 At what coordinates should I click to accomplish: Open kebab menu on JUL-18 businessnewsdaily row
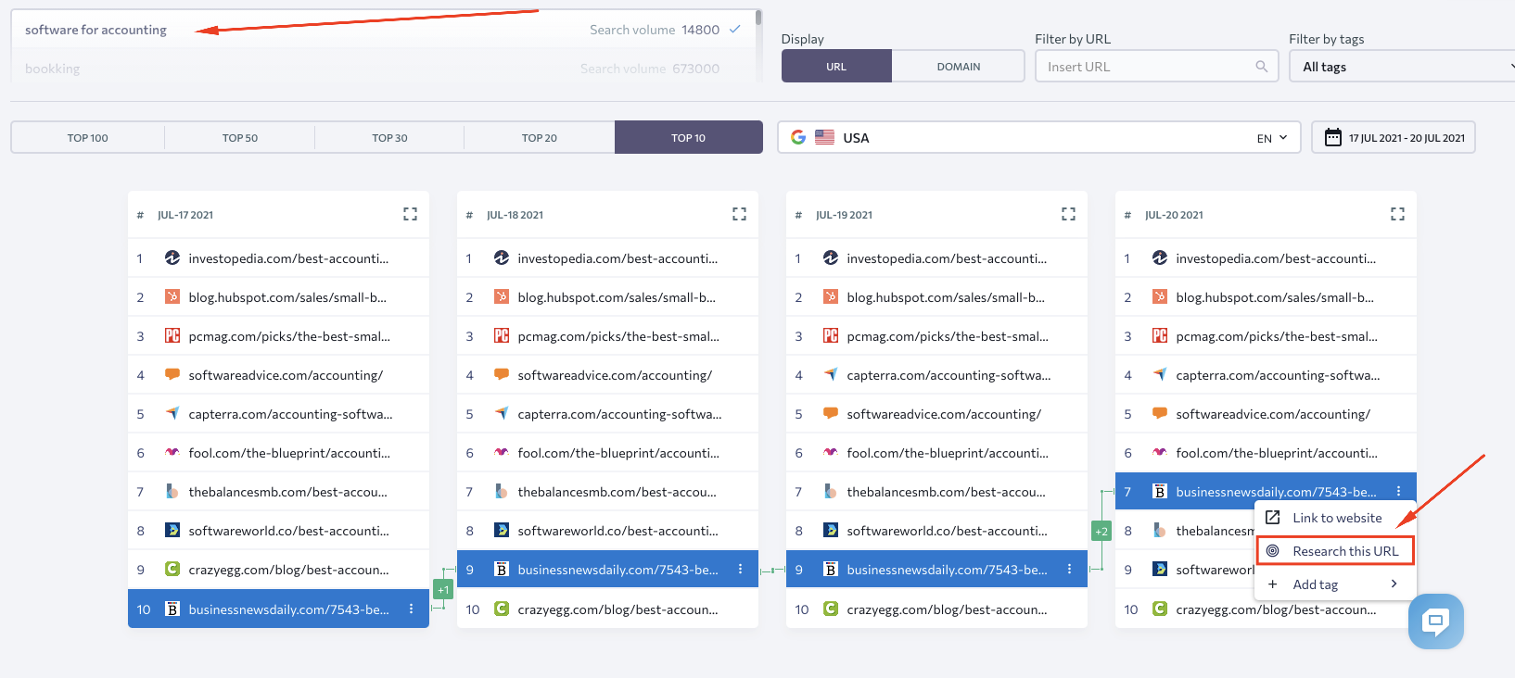[740, 569]
